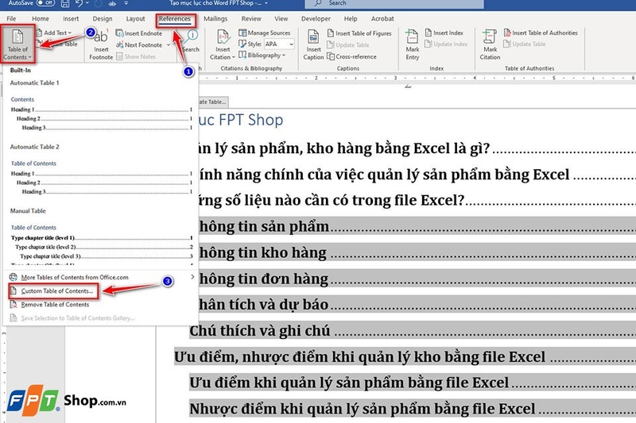
Task: Click Insert Table of Authorities
Action: 541,33
